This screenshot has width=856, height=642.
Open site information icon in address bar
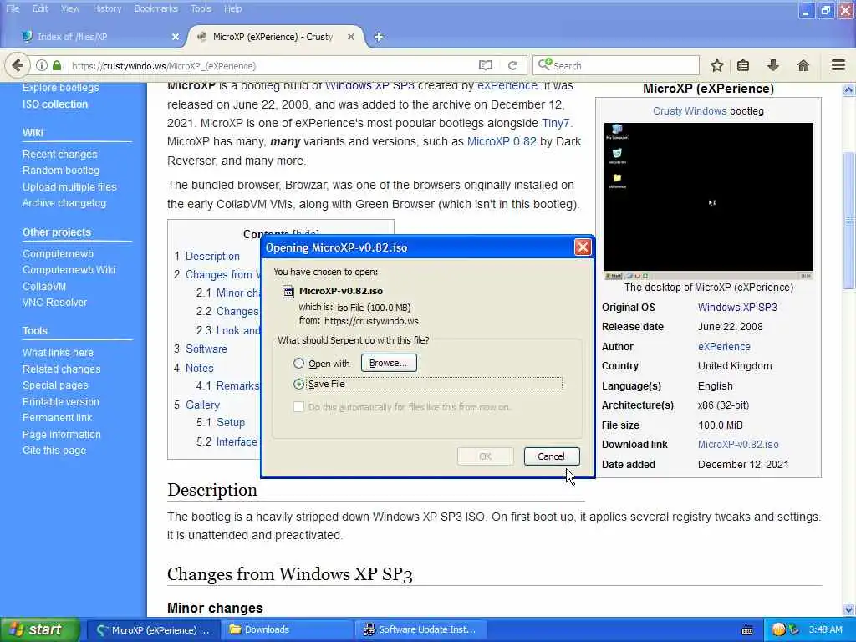pyautogui.click(x=42, y=65)
